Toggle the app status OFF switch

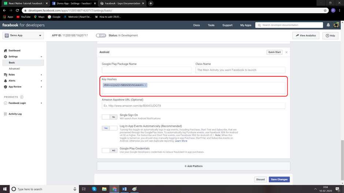(101, 35)
